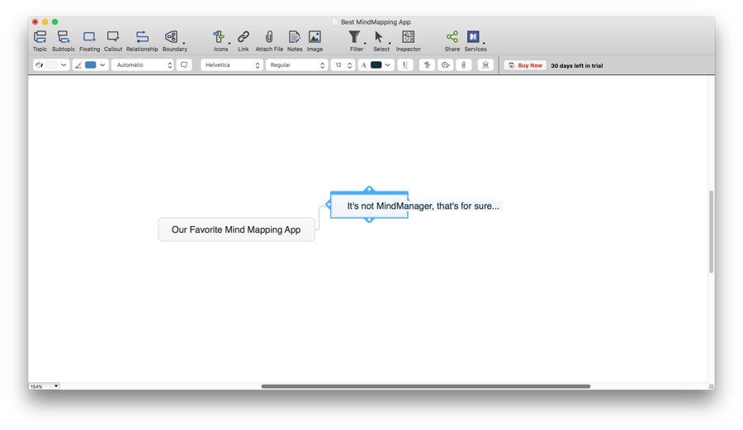The height and width of the screenshot is (430, 743).
Task: Open topic Notes
Action: [294, 40]
